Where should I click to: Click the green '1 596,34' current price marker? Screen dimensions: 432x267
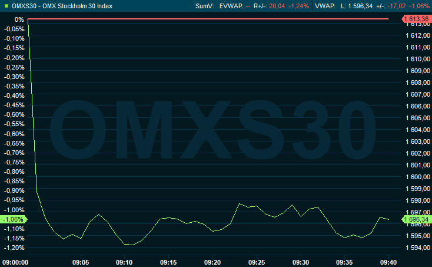click(417, 220)
